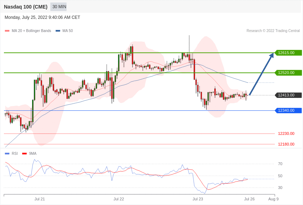Select the 12520.00 green price tag
Image resolution: width=303 pixels, height=205 pixels.
pyautogui.click(x=288, y=73)
